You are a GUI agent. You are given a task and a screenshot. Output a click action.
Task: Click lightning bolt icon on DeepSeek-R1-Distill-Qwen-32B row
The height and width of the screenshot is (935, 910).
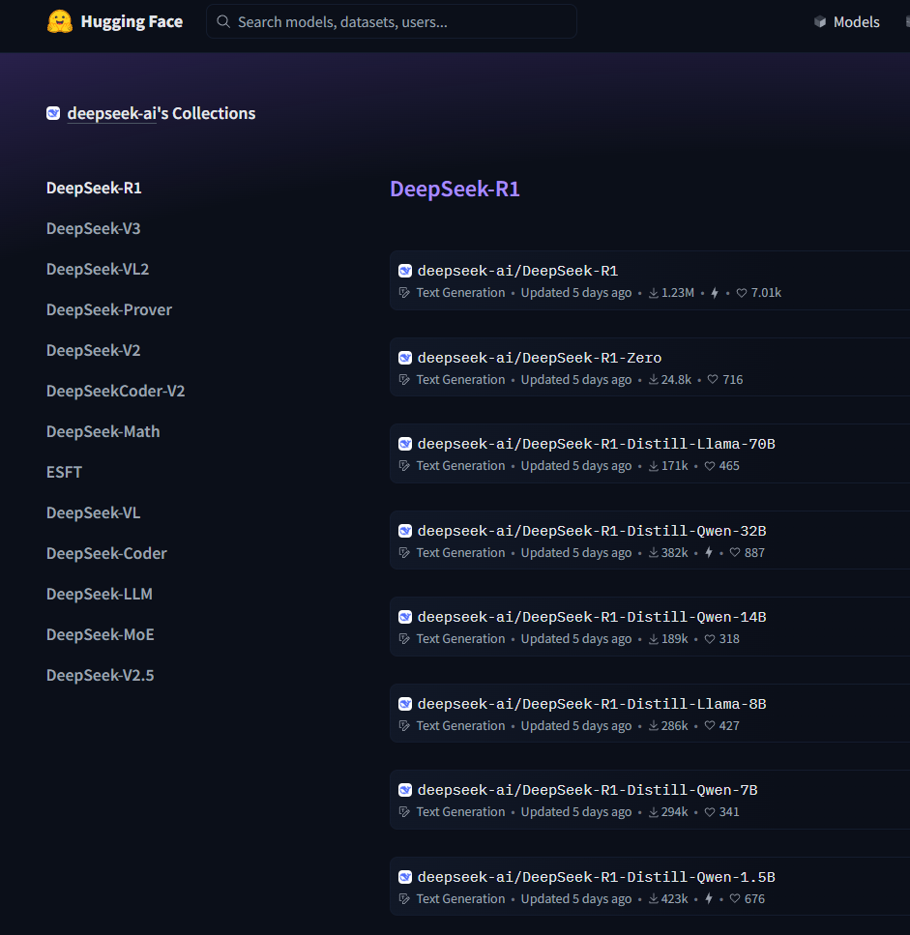point(709,553)
